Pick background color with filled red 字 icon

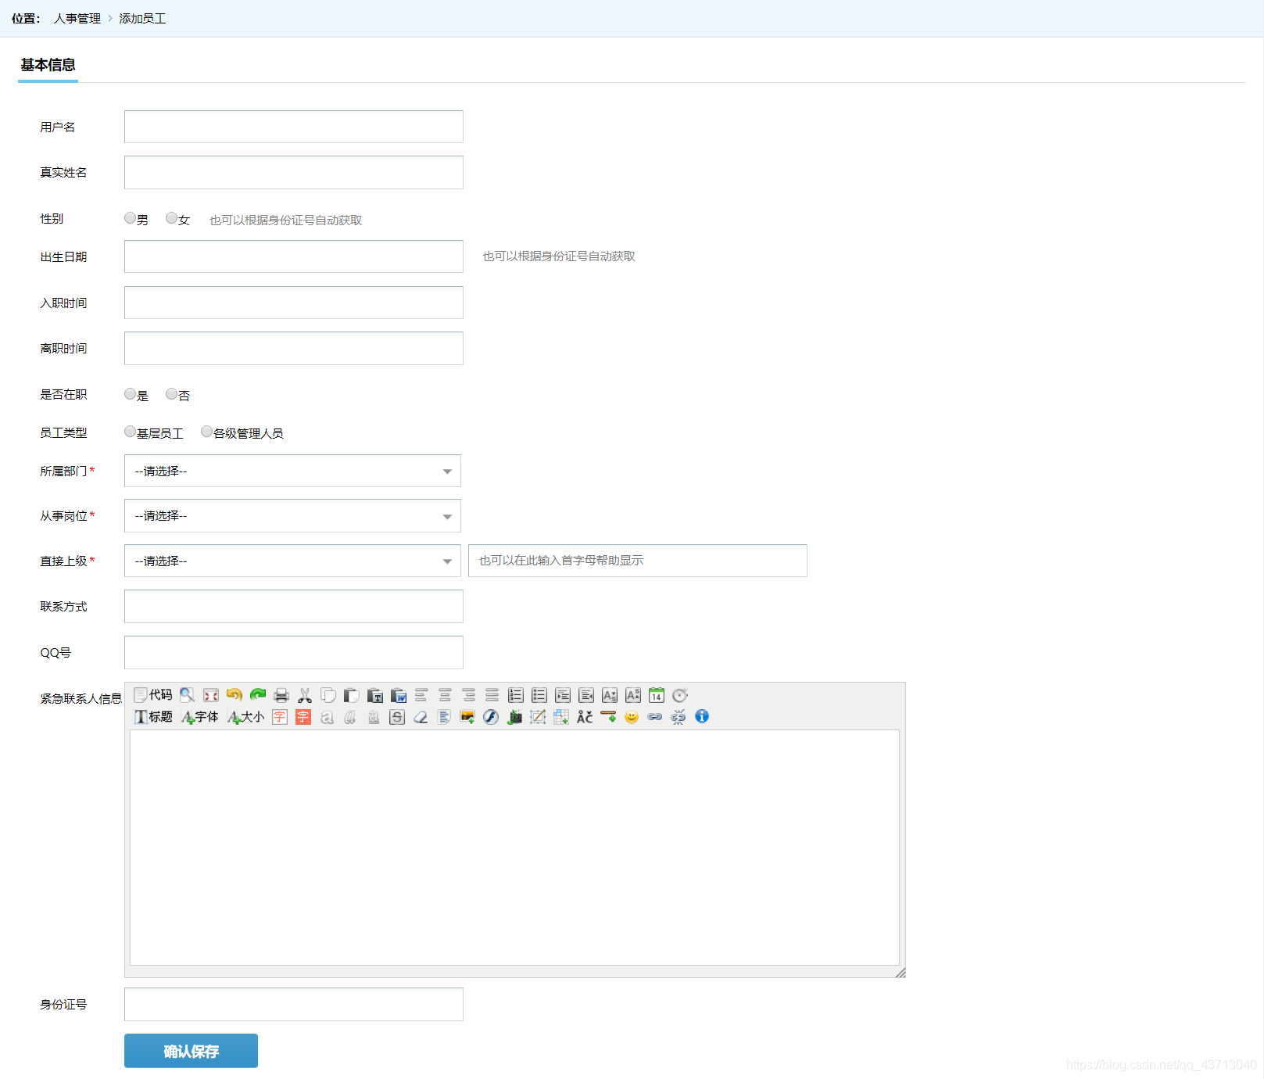[303, 717]
